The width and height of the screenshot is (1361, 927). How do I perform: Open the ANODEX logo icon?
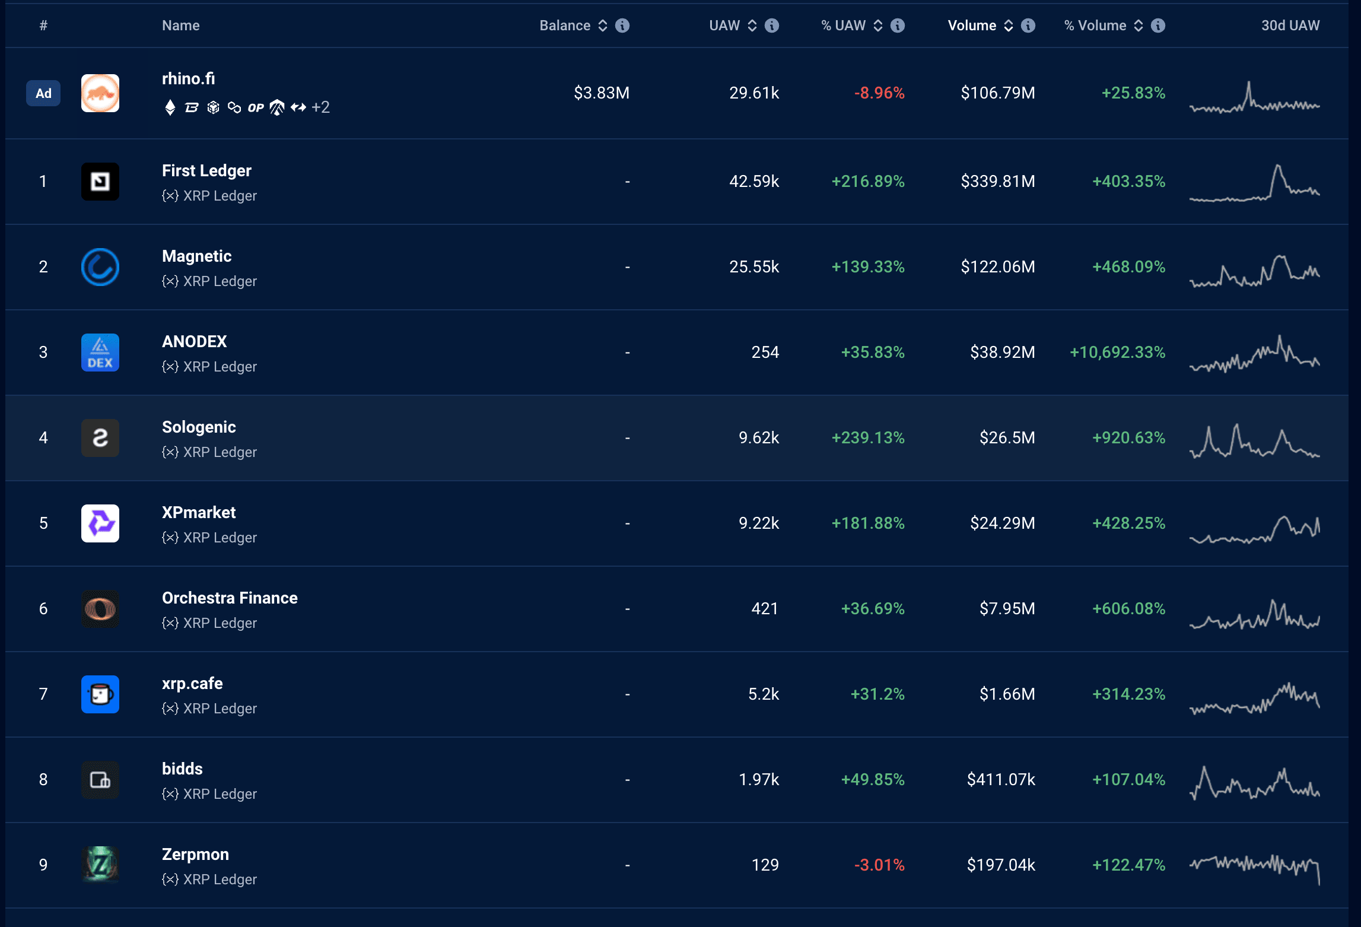coord(100,353)
